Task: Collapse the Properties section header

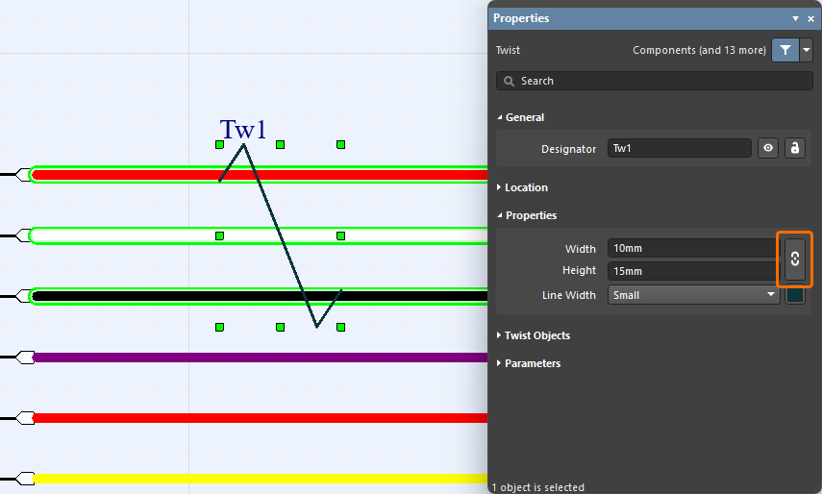Action: [527, 215]
